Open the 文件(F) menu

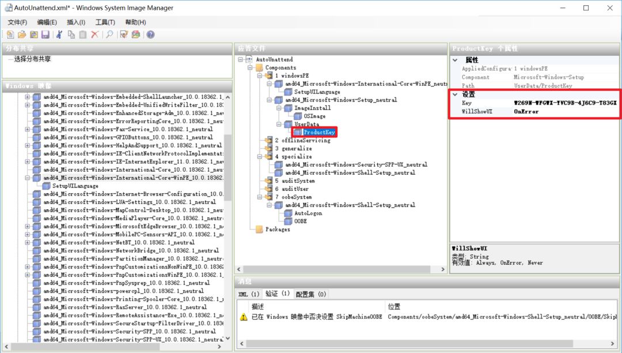point(17,22)
